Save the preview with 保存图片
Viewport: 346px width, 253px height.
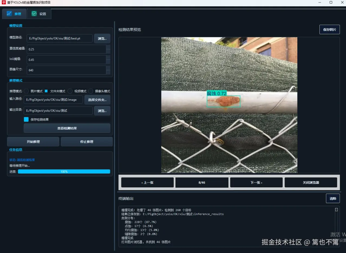coord(329,30)
